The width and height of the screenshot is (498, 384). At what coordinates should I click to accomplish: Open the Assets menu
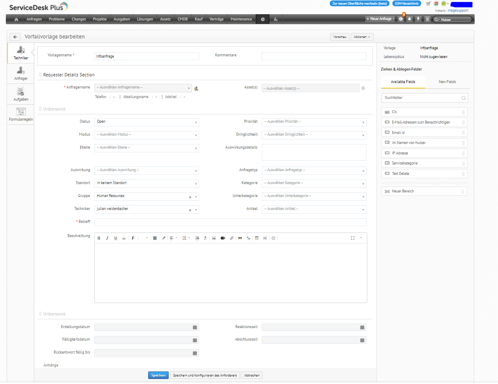point(165,19)
